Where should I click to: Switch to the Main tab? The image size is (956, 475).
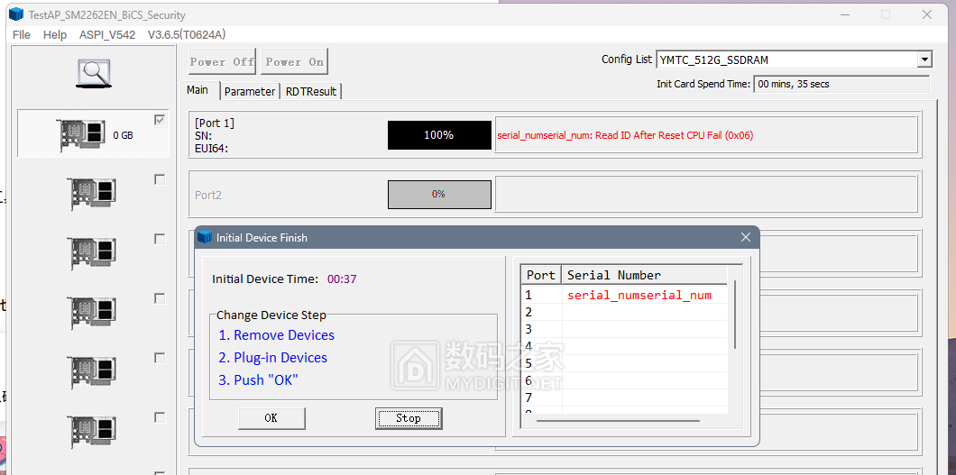pyautogui.click(x=198, y=89)
